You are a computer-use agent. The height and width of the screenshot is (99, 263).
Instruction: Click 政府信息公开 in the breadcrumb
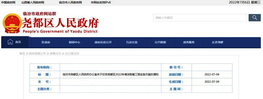pos(37,53)
